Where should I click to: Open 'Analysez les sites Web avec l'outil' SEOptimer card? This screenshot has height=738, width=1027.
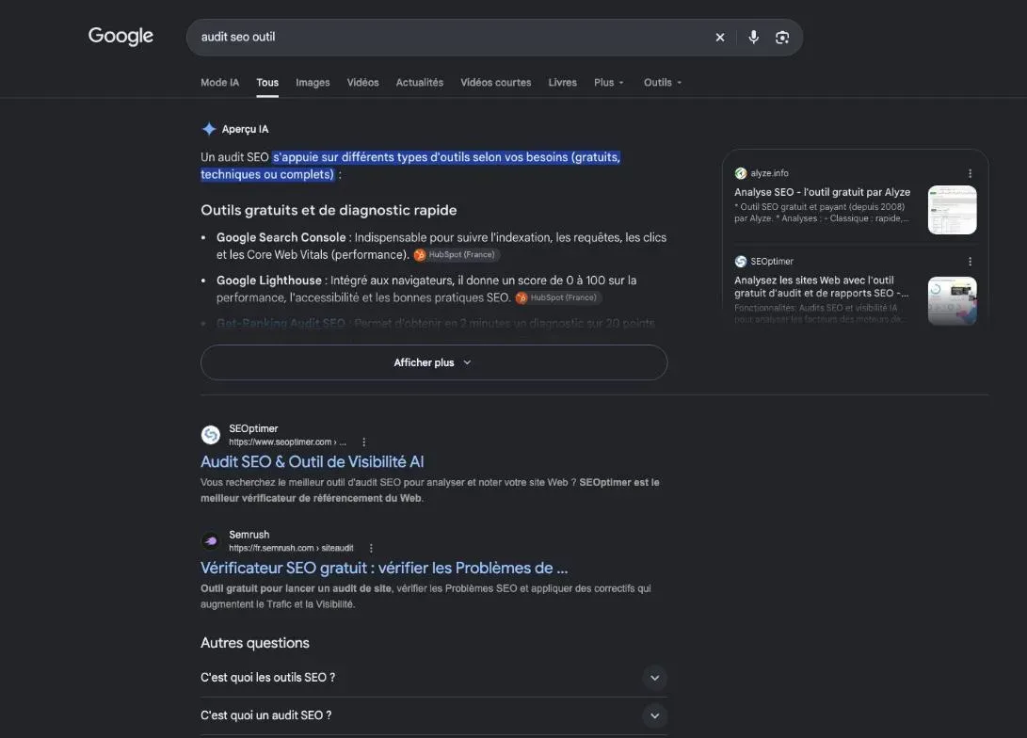(x=822, y=286)
